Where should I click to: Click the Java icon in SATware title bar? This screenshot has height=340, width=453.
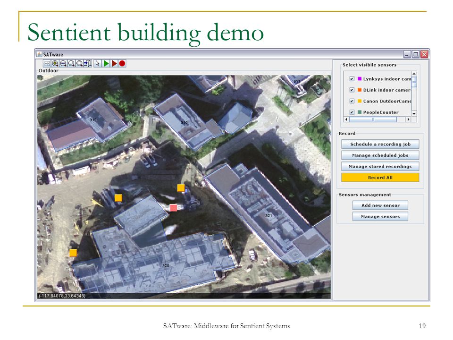click(x=39, y=54)
